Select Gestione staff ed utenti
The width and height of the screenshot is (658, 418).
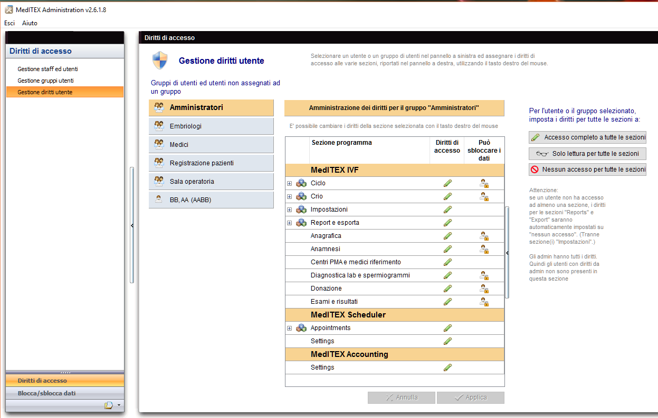point(47,69)
